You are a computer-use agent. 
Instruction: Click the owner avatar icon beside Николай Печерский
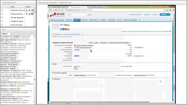pos(75,45)
